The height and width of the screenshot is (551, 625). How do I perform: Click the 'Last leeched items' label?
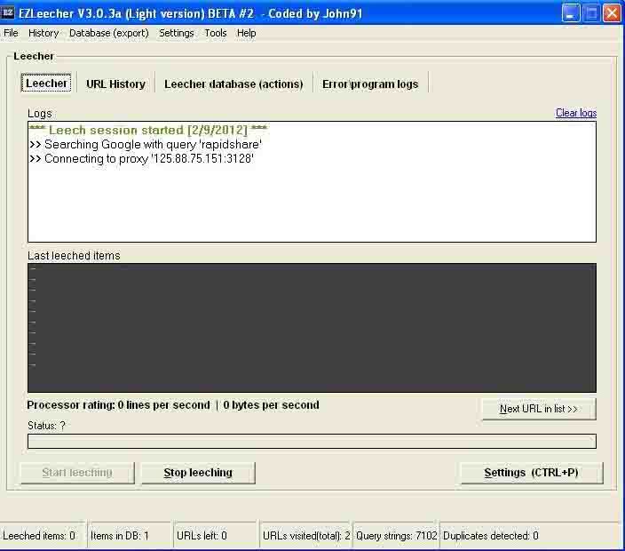74,255
